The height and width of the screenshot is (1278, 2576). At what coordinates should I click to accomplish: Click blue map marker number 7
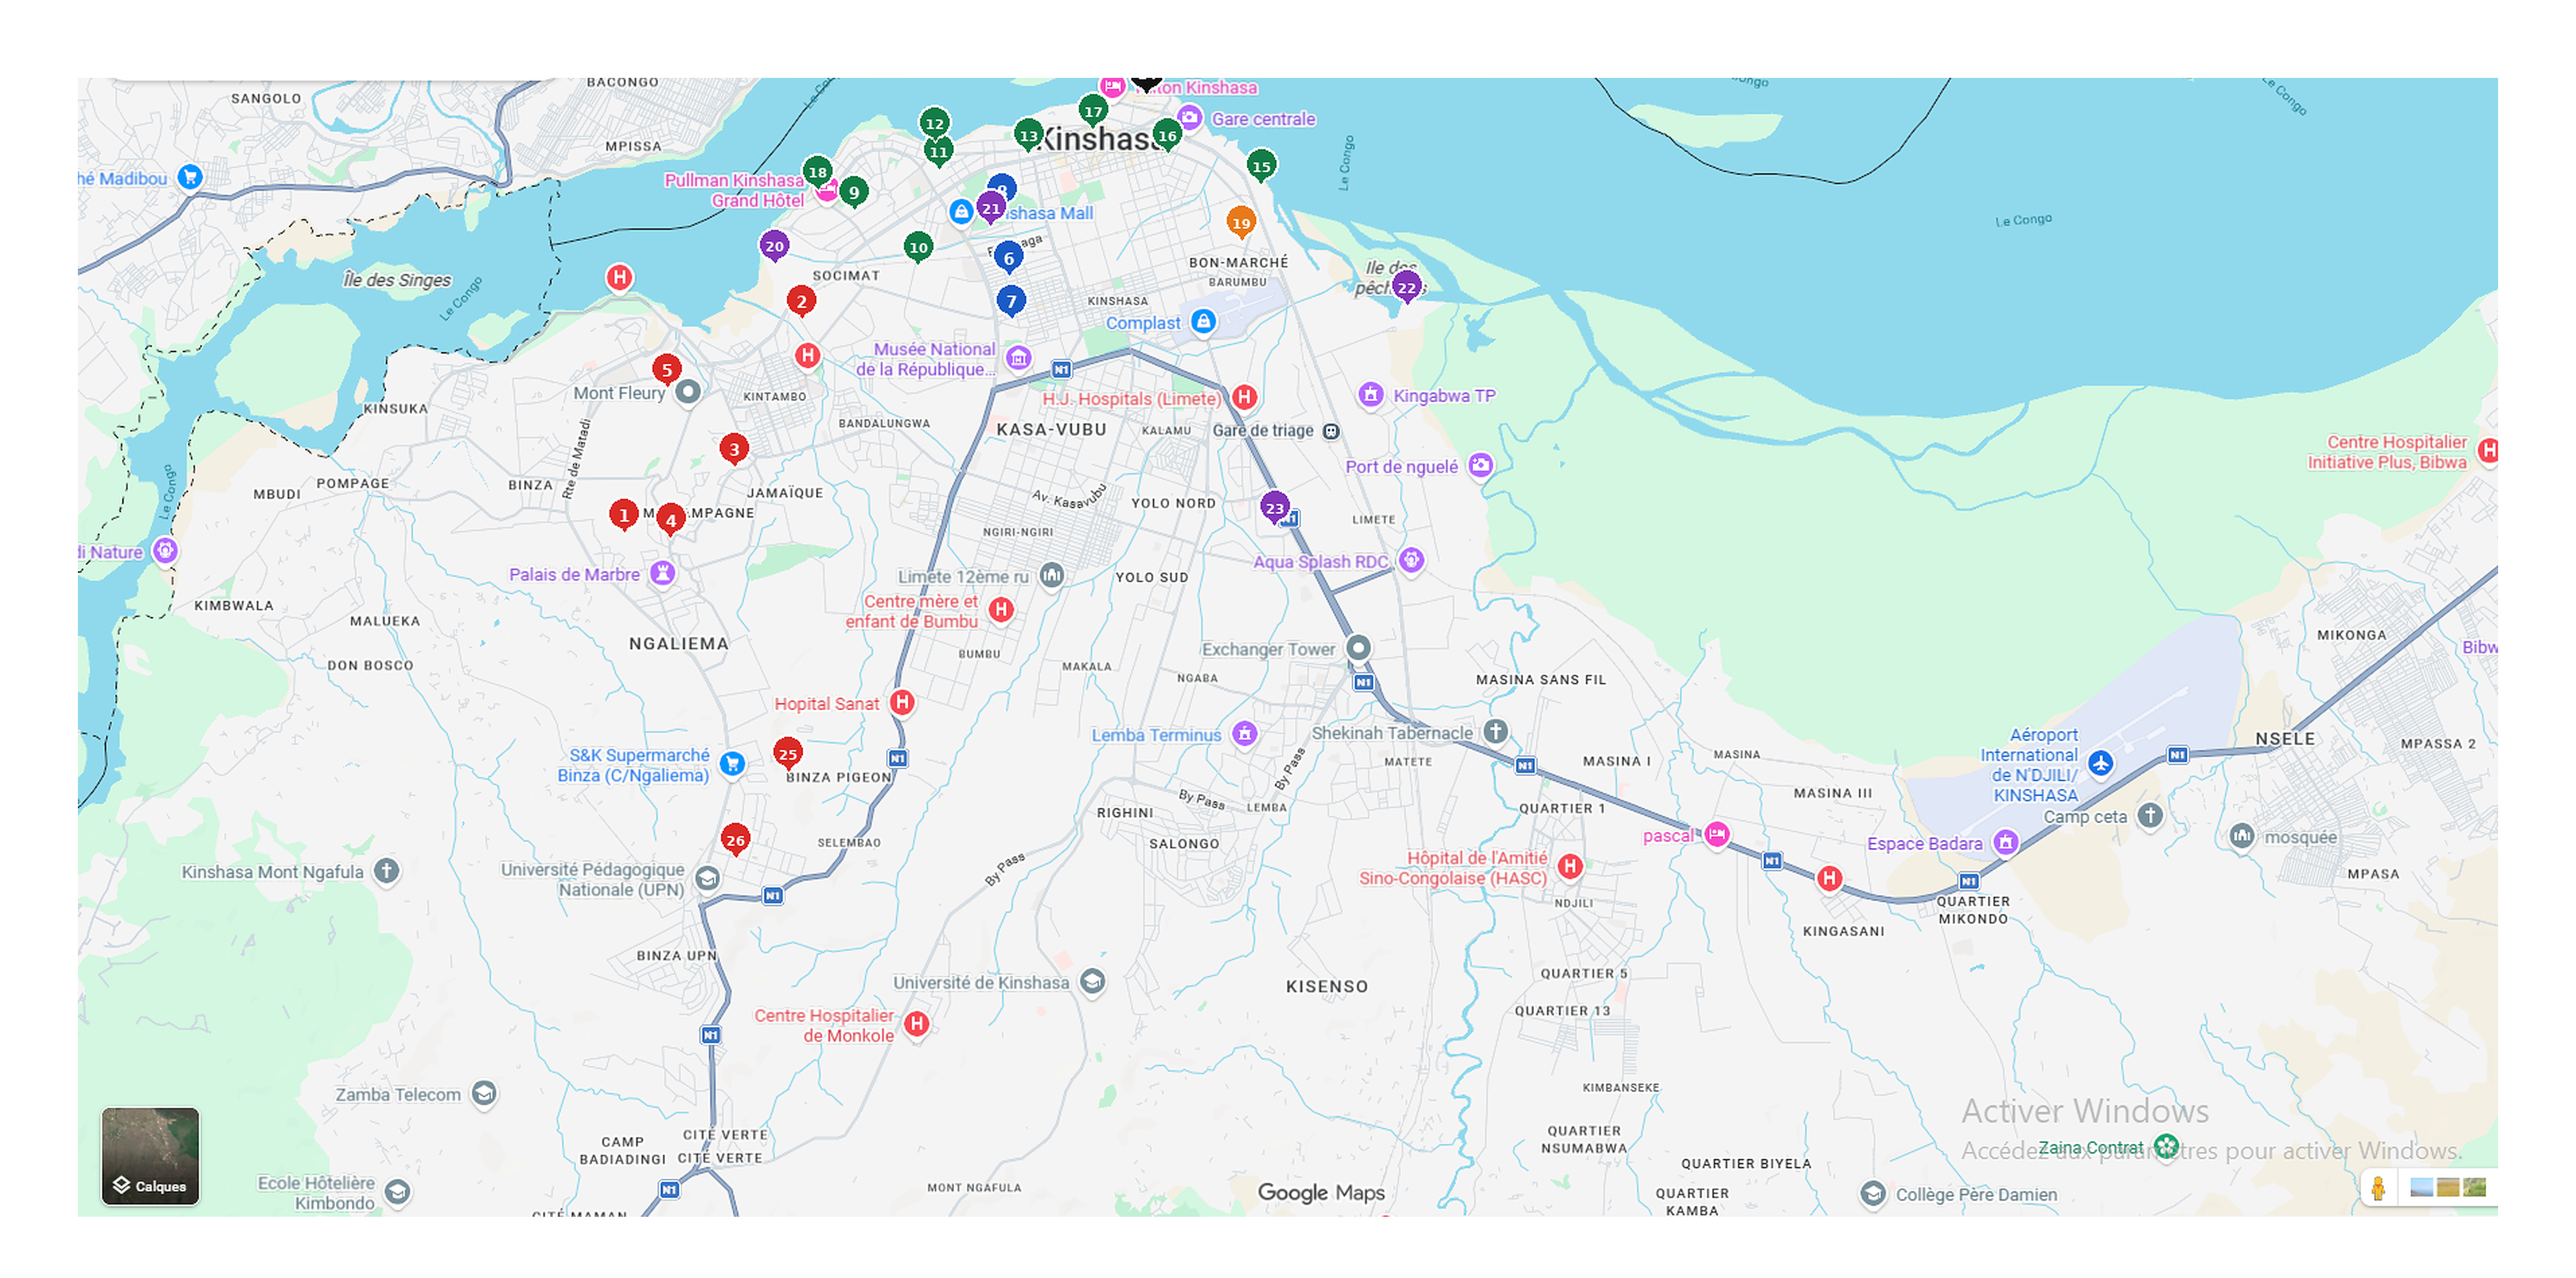1011,301
